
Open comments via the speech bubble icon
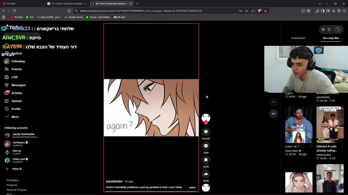point(206,146)
